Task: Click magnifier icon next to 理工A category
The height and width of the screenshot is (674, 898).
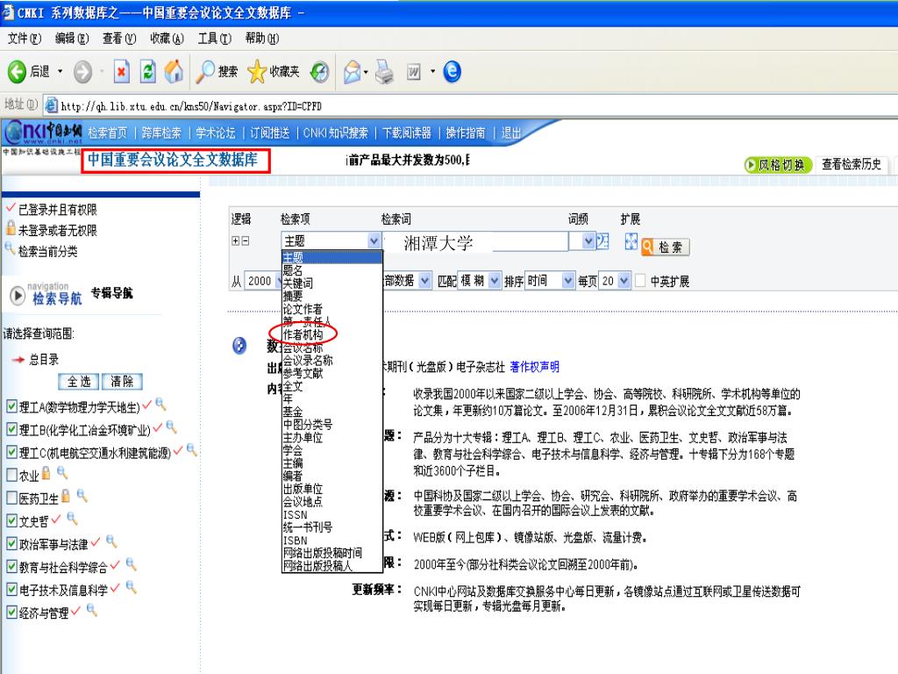Action: (161, 404)
